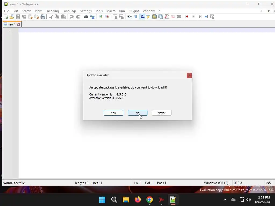Click the Open file toolbar icon
This screenshot has width=275, height=206.
[12, 17]
